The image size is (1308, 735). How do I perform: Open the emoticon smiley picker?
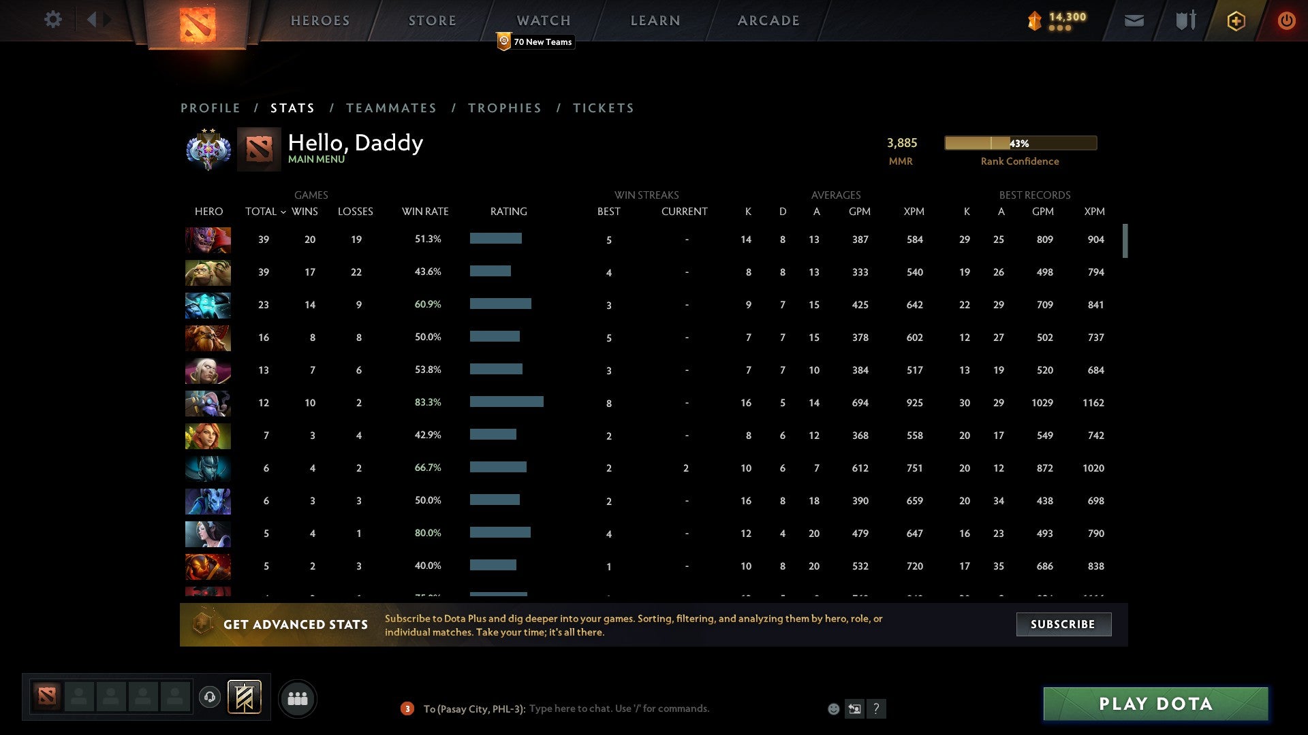833,709
